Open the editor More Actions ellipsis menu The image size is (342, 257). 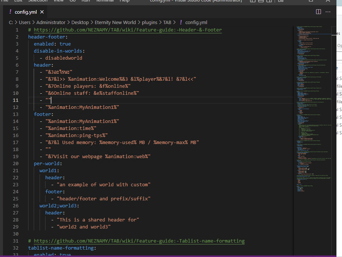[x=328, y=12]
